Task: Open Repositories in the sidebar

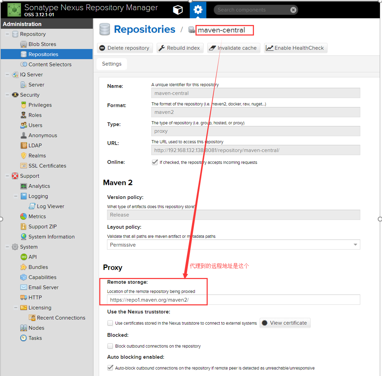Action: [47, 54]
